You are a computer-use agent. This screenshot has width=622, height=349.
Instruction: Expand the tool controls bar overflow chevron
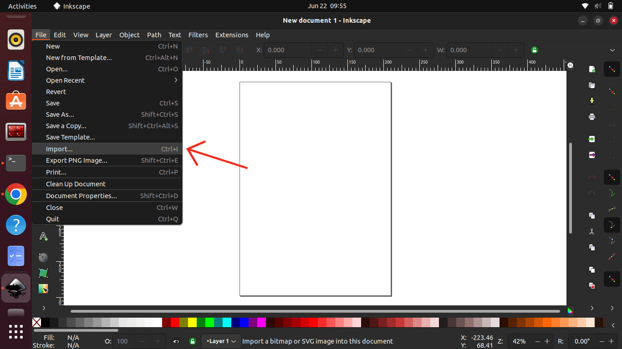pyautogui.click(x=612, y=50)
